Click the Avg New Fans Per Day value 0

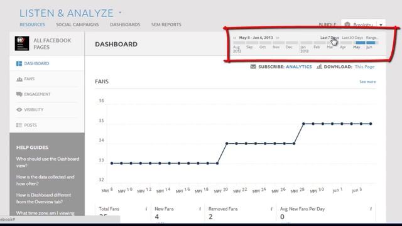tap(282, 217)
